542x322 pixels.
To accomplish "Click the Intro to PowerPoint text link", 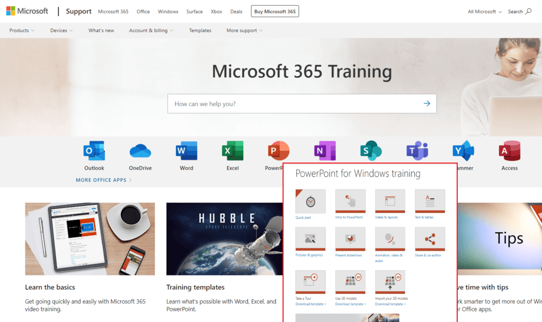I will click(x=349, y=217).
